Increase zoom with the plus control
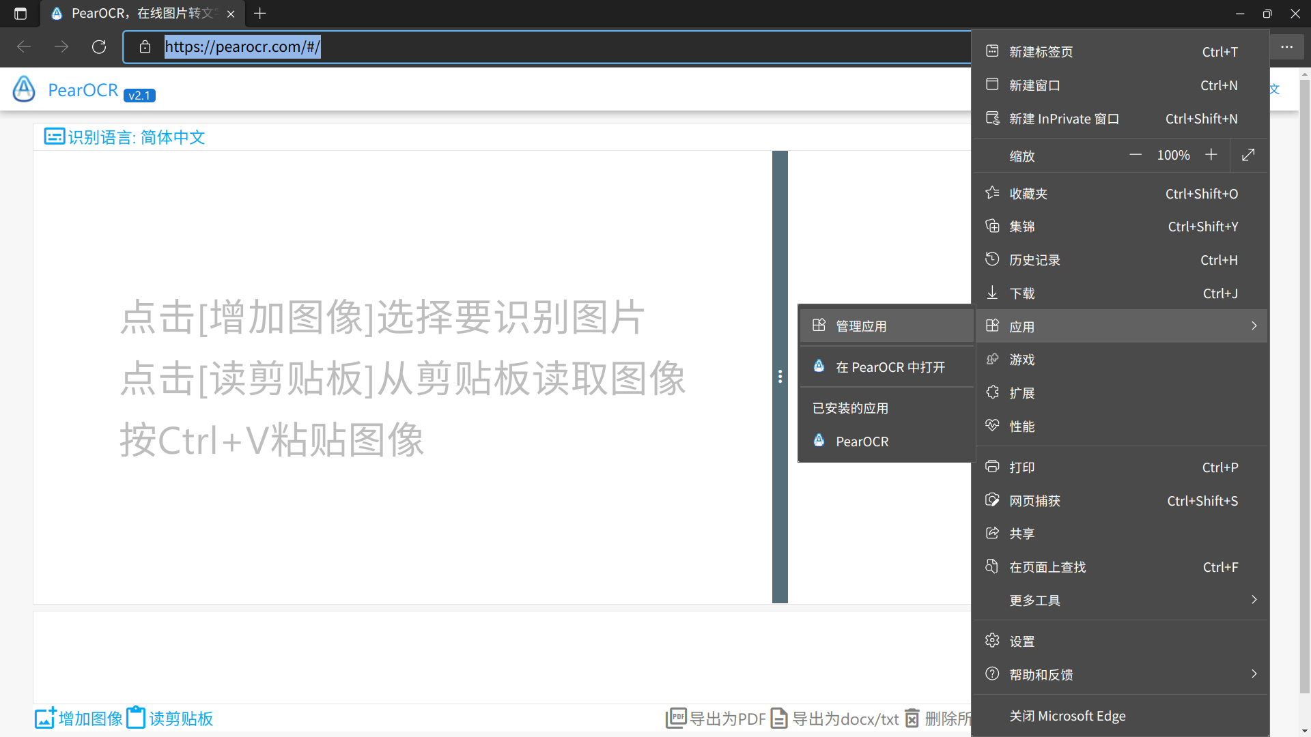Screen dimensions: 1311x737 (1211, 155)
